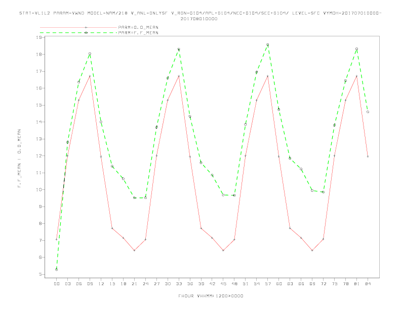Click x-axis tick label 84

[x=368, y=284]
